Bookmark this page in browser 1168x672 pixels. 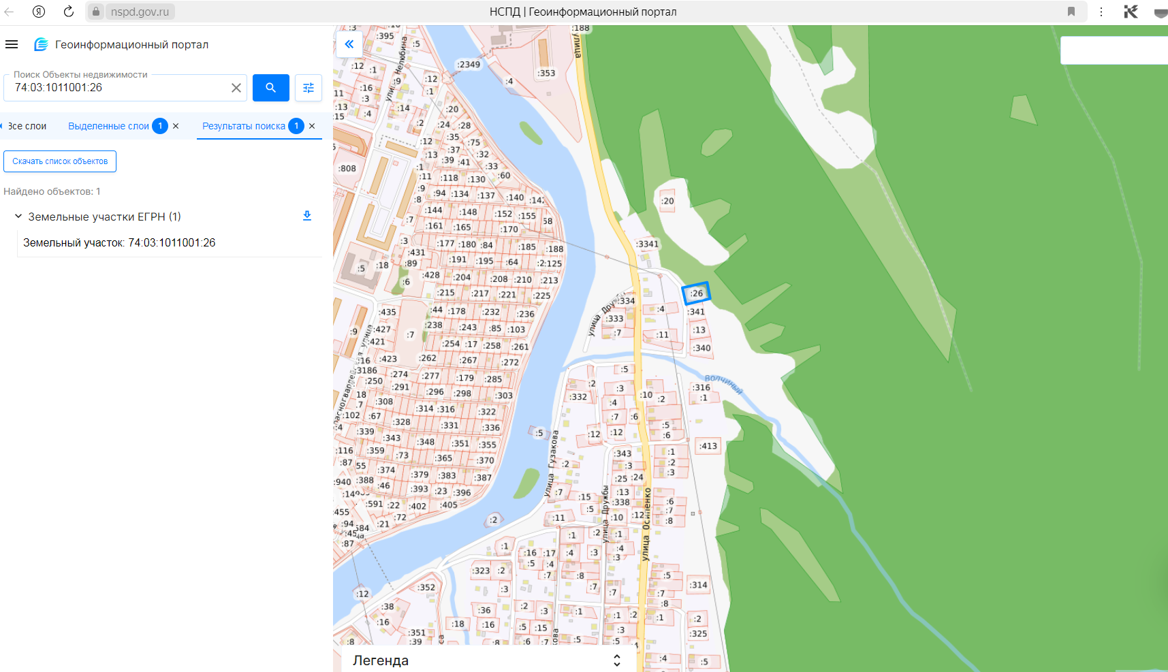pyautogui.click(x=1071, y=12)
